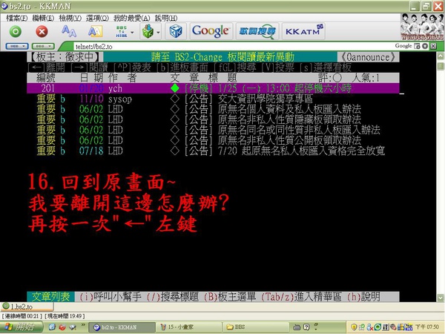
Task: Select article 201 by ych
Action: (x=213, y=88)
